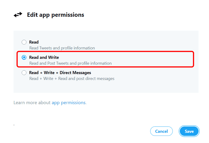The width and height of the screenshot is (209, 143).
Task: Open the "app permissions" link
Action: (68, 102)
